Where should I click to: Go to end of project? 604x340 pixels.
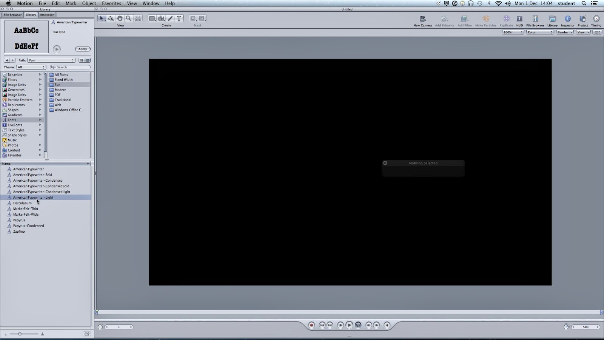click(x=330, y=325)
